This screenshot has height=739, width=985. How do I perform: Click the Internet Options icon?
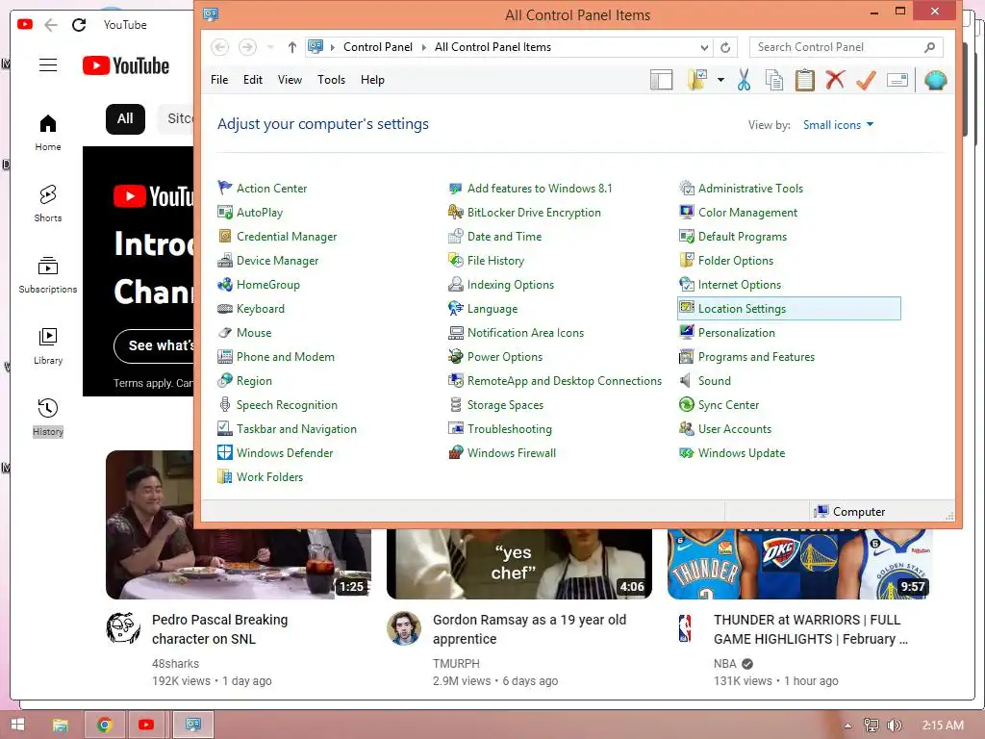click(x=686, y=285)
